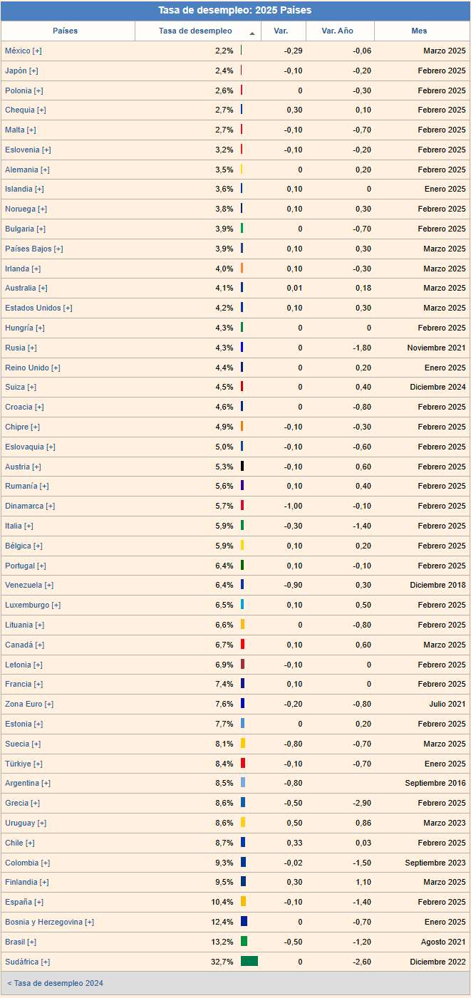Click the Argentina country name
The image size is (471, 998).
point(22,783)
